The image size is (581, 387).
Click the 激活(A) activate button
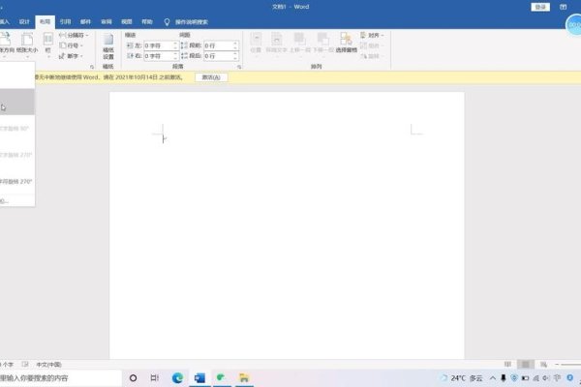click(x=211, y=77)
